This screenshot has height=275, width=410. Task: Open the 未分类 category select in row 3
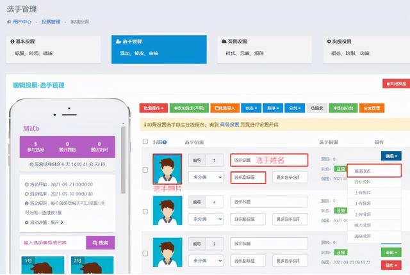(x=206, y=261)
